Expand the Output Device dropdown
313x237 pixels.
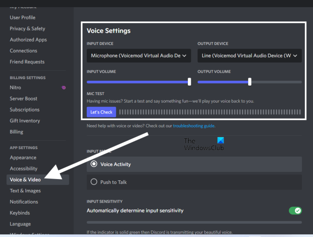250,56
